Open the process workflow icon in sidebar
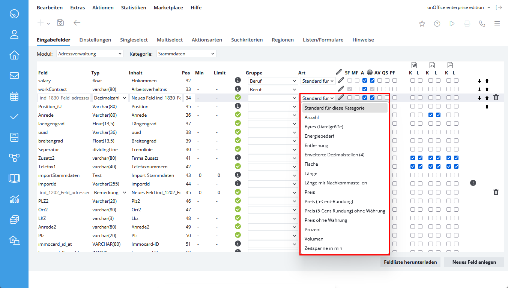 point(14,158)
